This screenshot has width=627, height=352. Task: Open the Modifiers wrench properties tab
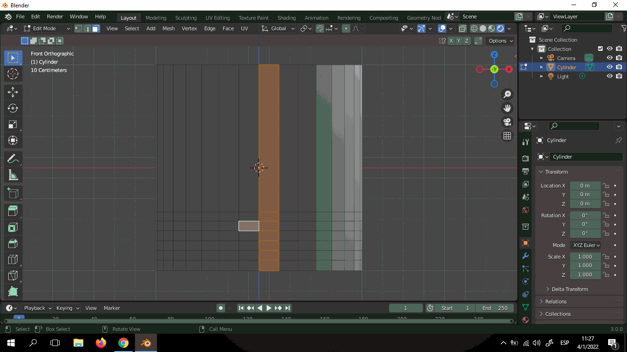coord(526,256)
